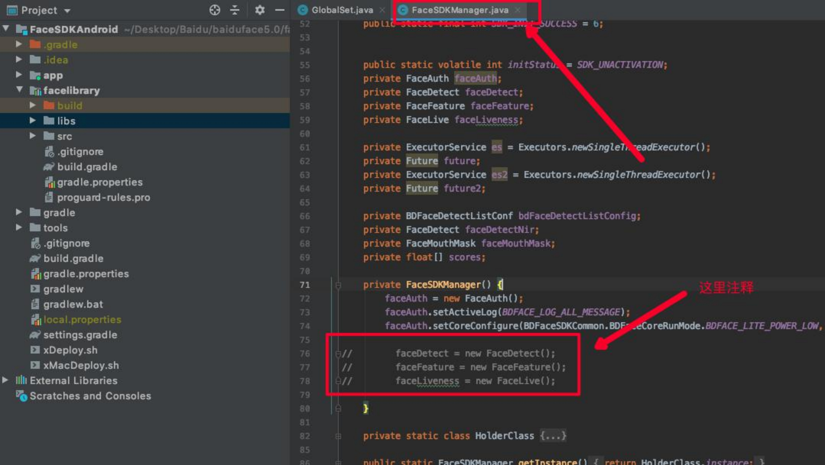Image resolution: width=825 pixels, height=465 pixels.
Task: Expand the app module folder
Action: (19, 75)
